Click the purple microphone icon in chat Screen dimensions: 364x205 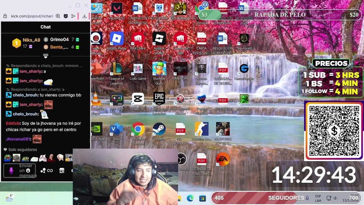11,171
